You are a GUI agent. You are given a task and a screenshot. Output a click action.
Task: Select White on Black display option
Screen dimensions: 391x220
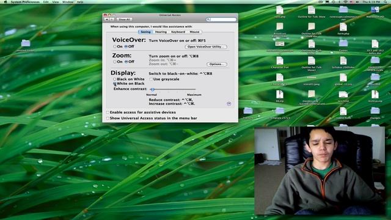115,84
